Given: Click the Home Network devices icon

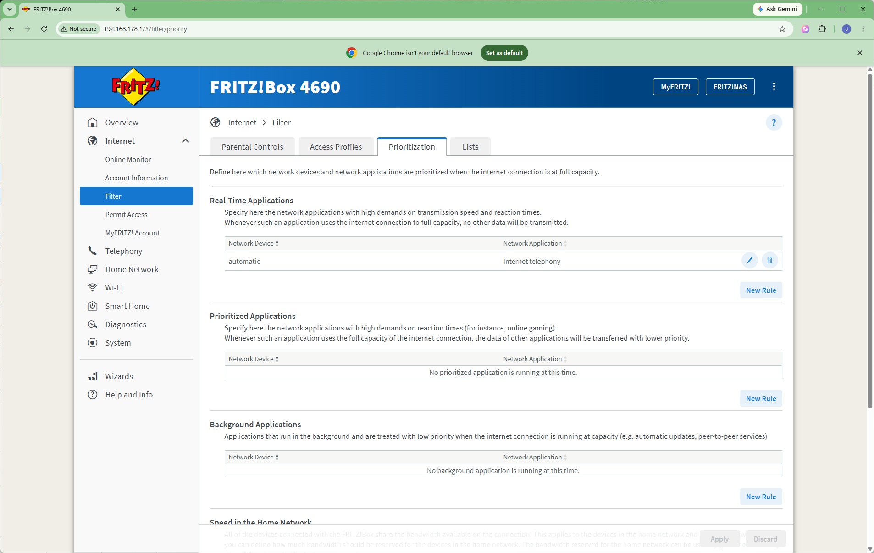Looking at the screenshot, I should tap(93, 269).
